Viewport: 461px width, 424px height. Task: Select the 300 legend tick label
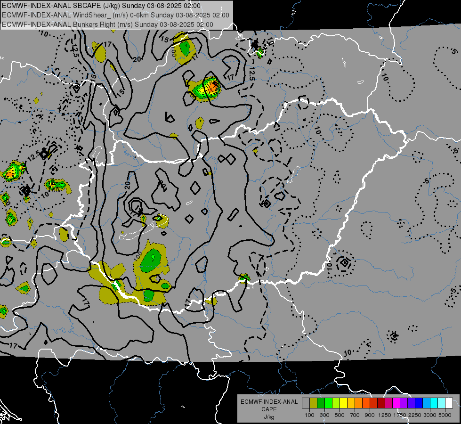pos(324,415)
